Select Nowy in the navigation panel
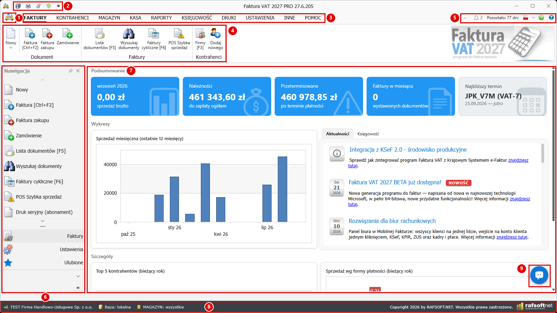 click(x=44, y=90)
